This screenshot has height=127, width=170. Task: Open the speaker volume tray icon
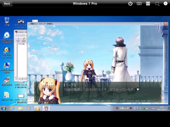(x=153, y=108)
